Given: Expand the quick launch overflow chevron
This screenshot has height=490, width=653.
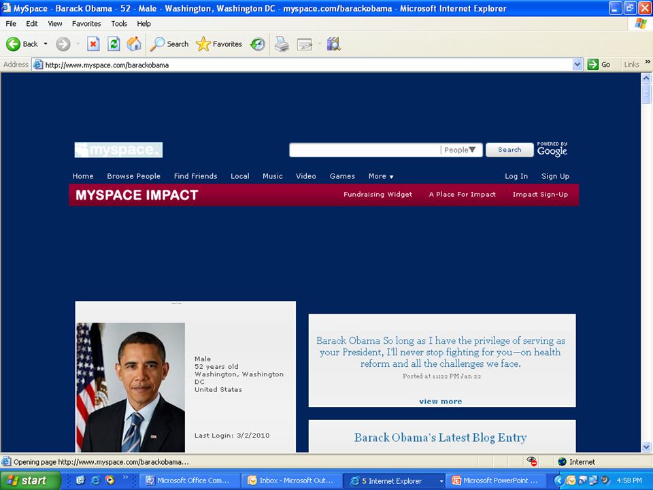Looking at the screenshot, I should click(x=125, y=476).
